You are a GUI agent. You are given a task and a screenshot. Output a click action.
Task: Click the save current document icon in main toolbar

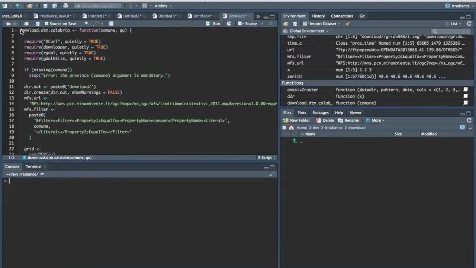(45, 6)
